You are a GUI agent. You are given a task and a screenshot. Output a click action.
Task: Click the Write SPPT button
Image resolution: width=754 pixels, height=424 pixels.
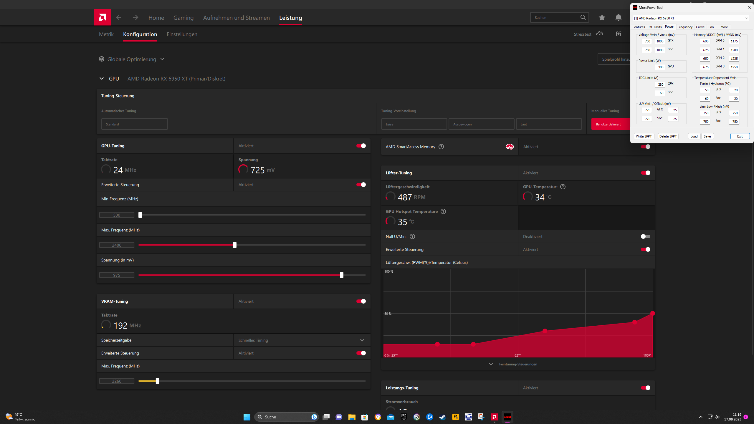644,136
